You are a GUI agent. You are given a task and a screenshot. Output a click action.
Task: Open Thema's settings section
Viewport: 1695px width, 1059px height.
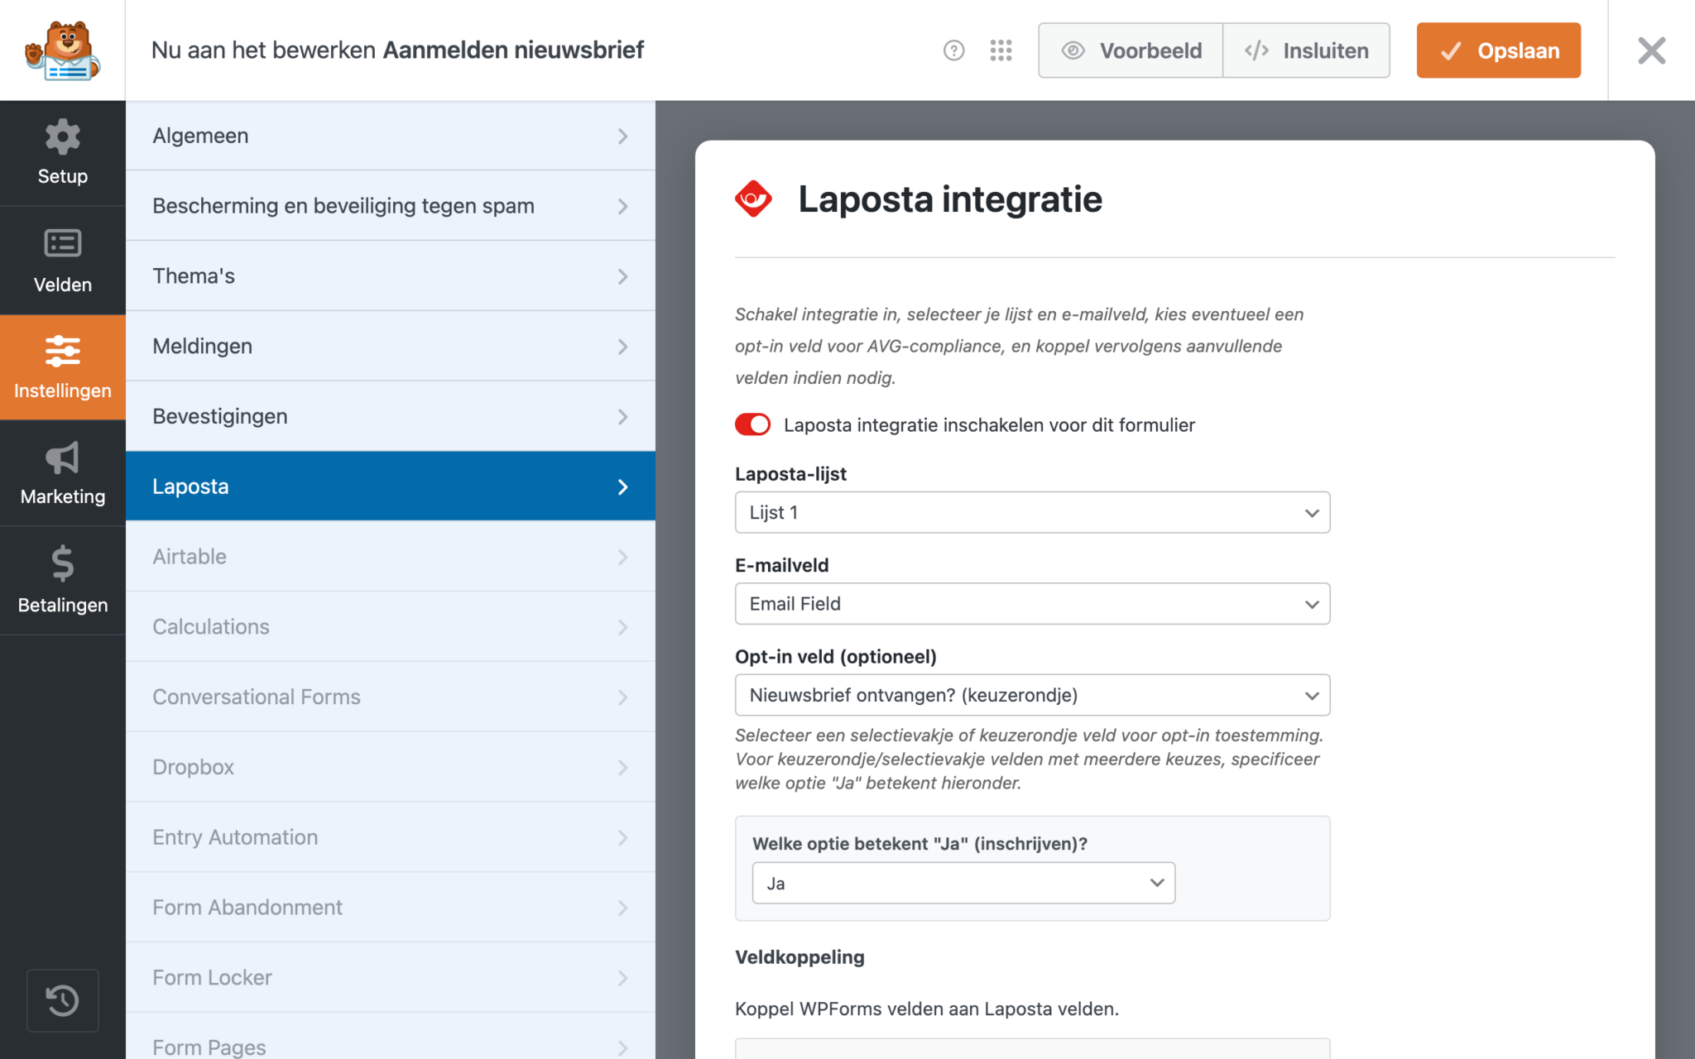391,276
